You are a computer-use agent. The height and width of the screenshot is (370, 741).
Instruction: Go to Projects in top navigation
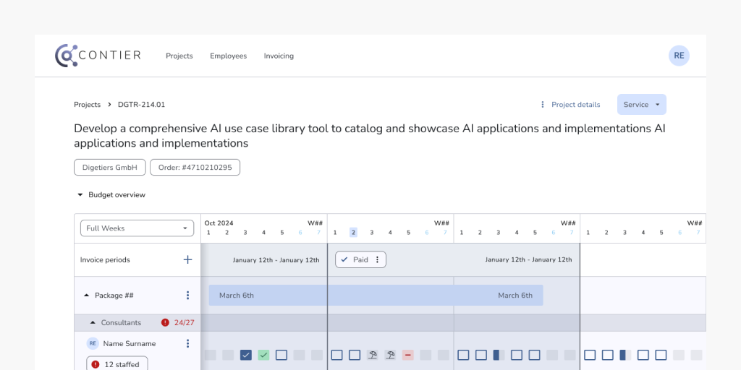pyautogui.click(x=179, y=56)
